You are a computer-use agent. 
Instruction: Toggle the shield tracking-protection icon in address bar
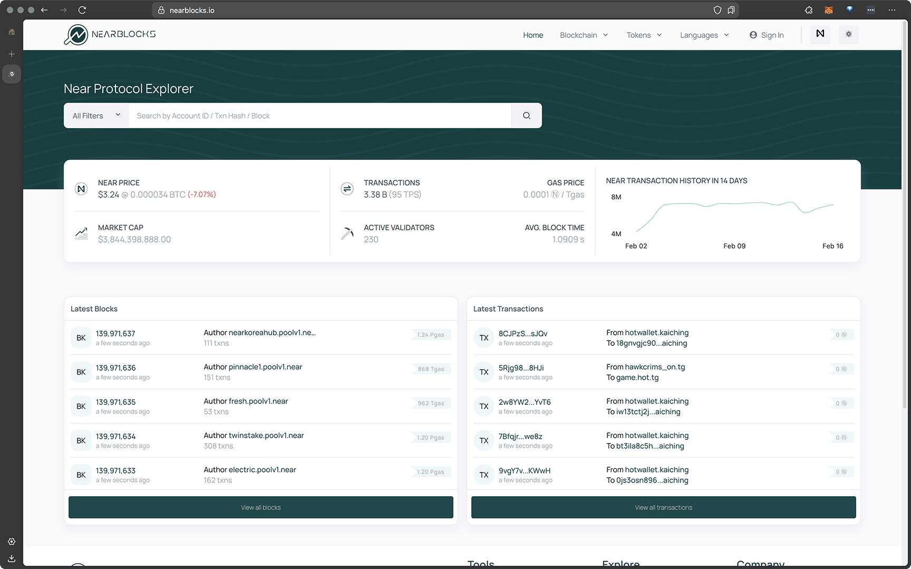(x=717, y=9)
